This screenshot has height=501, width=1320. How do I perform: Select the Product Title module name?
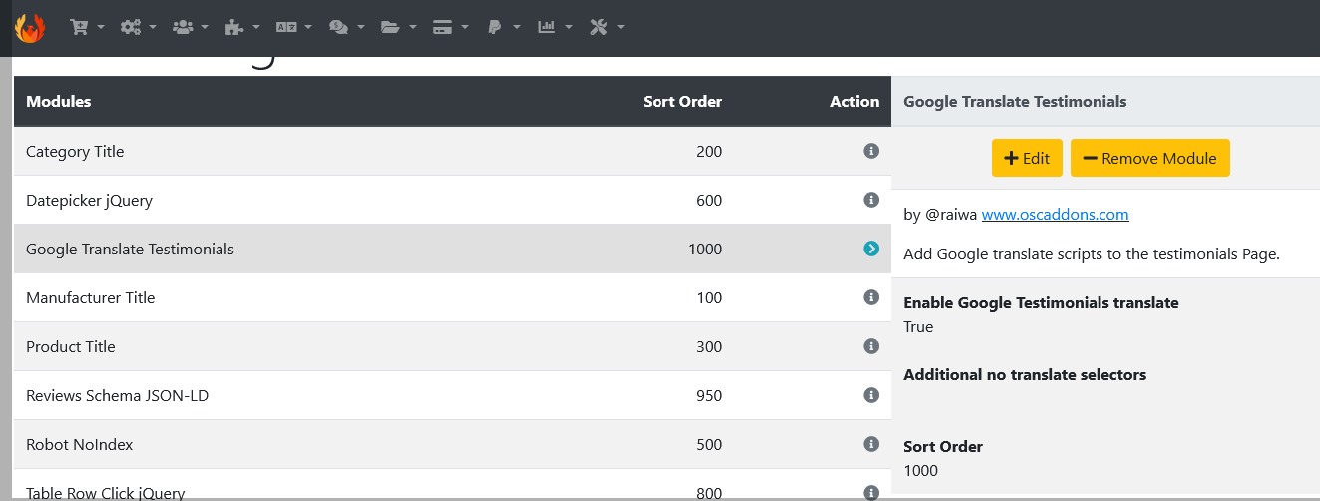[x=71, y=347]
